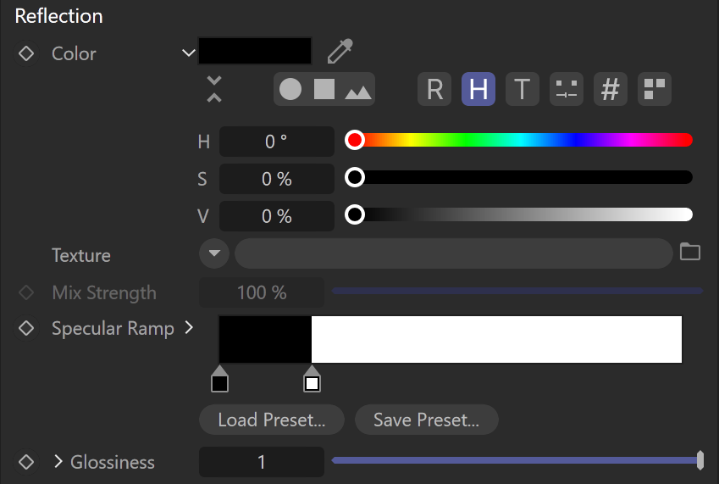
Task: Collapse the color picker compact toggle
Action: point(214,89)
